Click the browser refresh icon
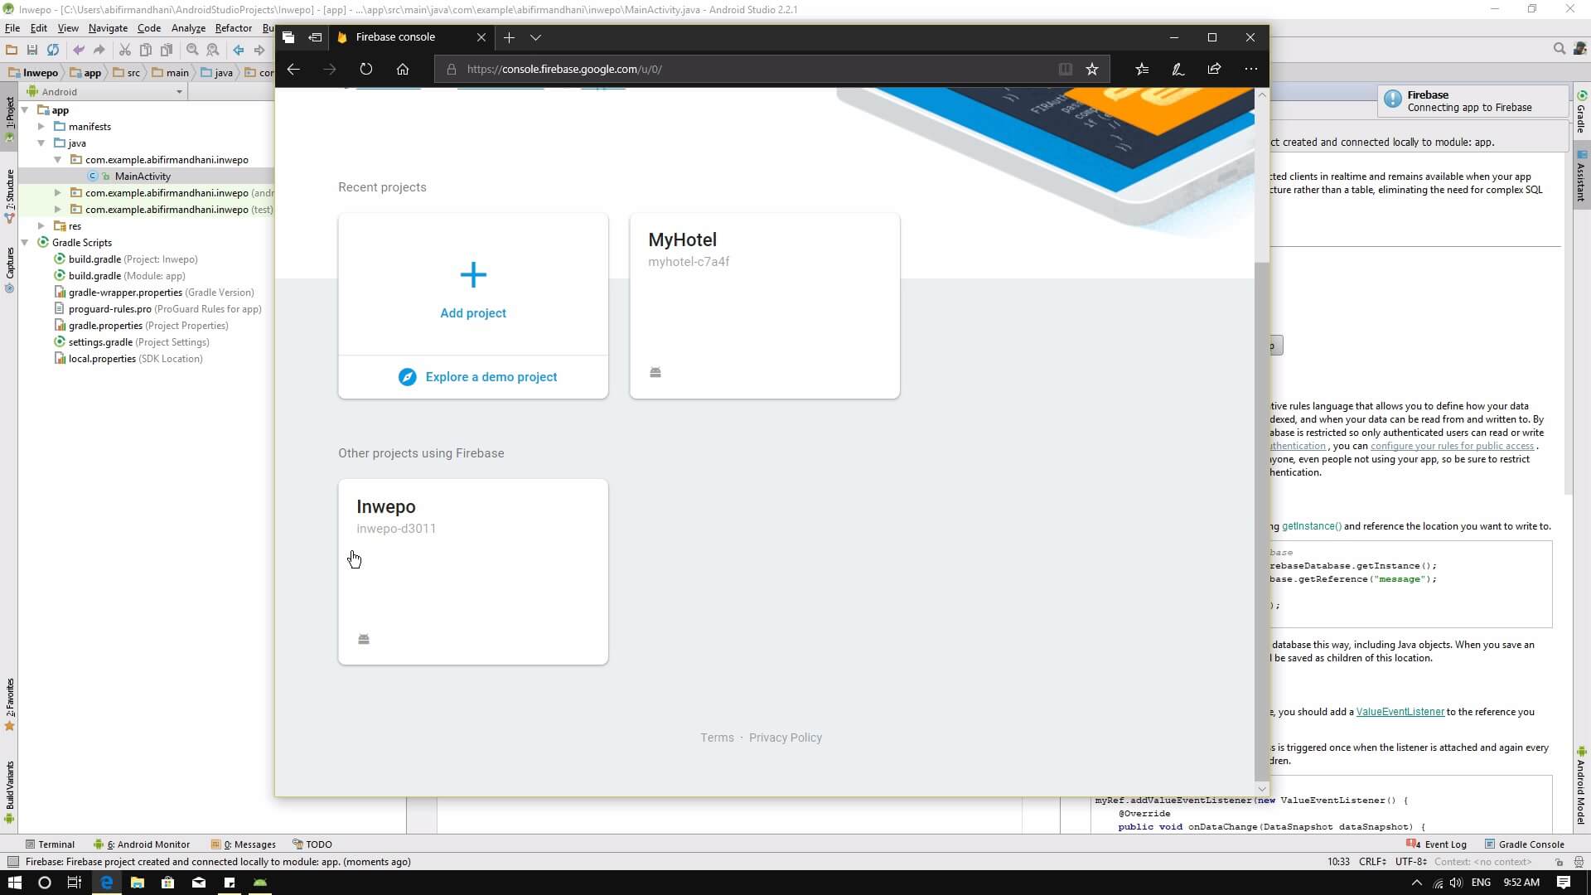The width and height of the screenshot is (1591, 895). (366, 70)
